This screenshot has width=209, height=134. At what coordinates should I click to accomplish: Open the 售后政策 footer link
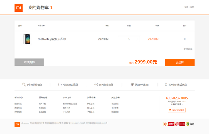click(42, 112)
